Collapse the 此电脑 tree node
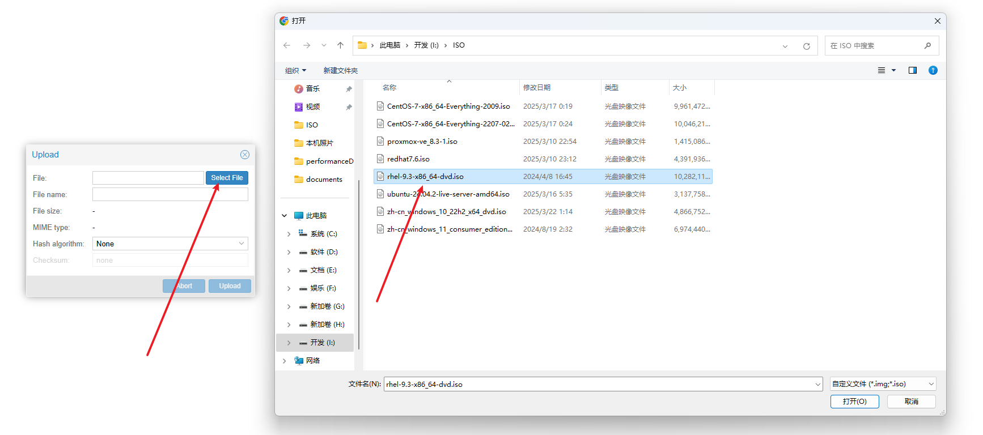 pos(285,216)
